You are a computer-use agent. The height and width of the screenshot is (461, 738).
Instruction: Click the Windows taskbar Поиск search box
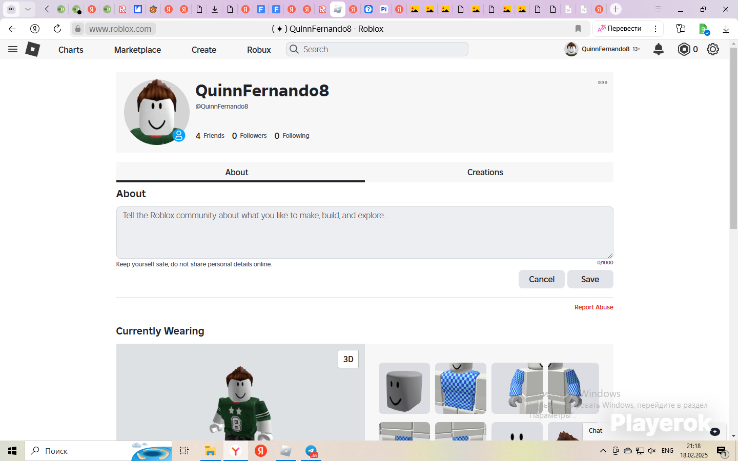click(98, 451)
